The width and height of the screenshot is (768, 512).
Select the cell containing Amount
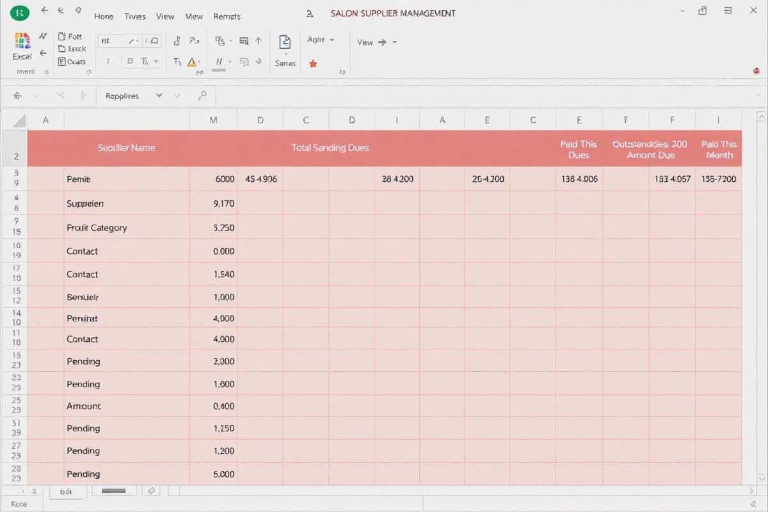[127, 406]
